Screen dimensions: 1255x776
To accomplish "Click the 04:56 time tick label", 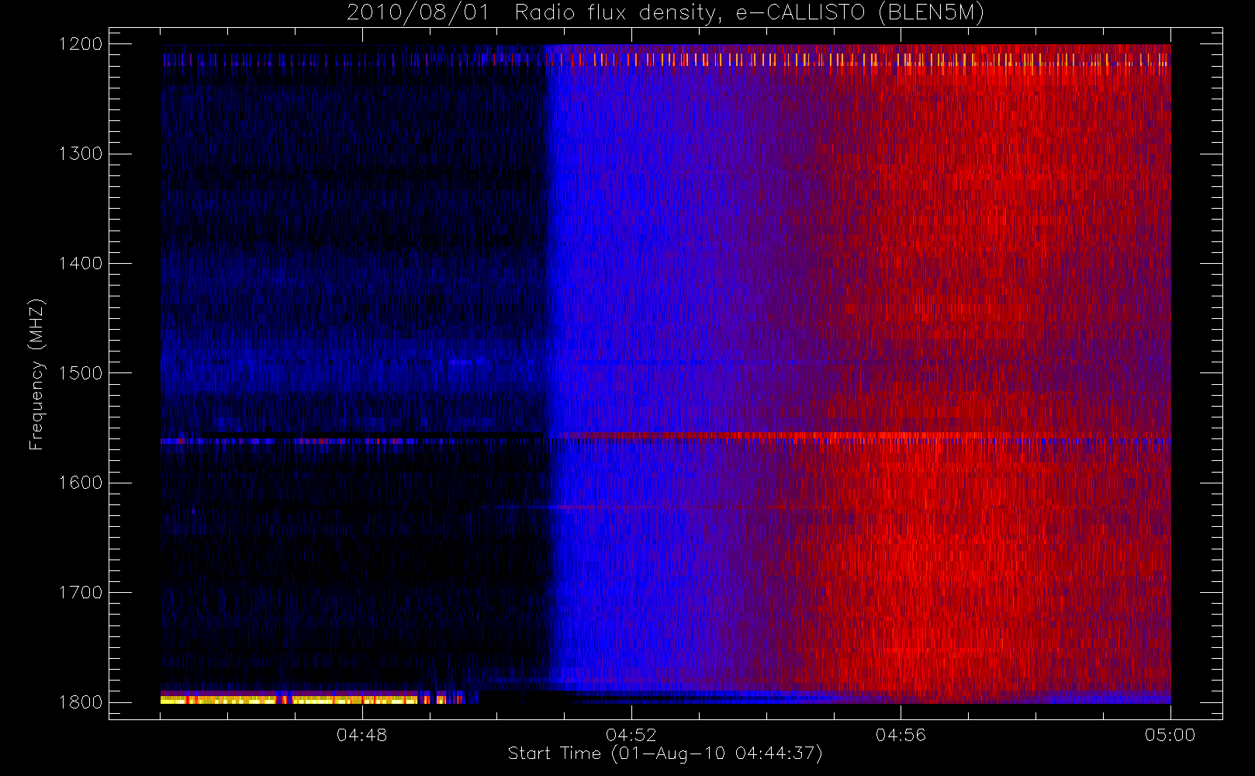I will [x=901, y=735].
